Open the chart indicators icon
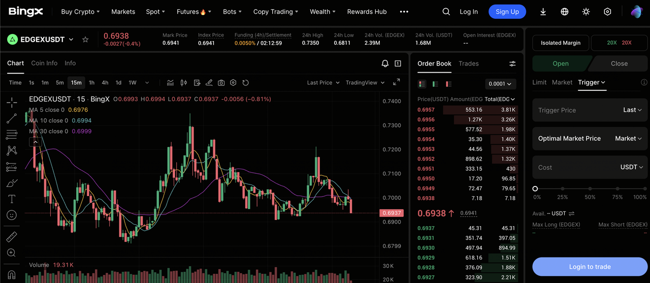 tap(171, 83)
